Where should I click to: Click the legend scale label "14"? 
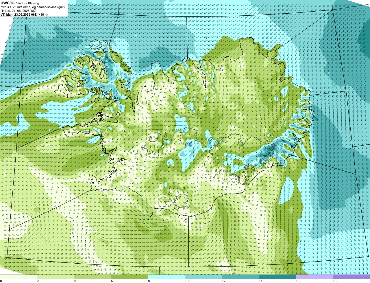click(x=261, y=281)
